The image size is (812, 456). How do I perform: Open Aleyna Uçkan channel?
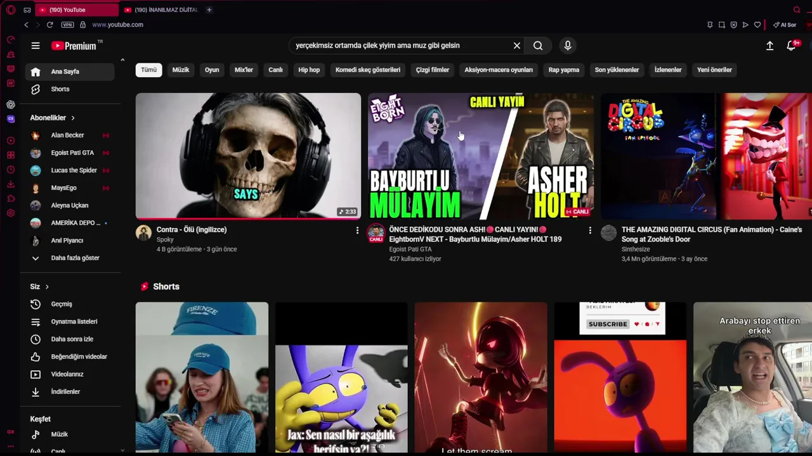coord(70,205)
